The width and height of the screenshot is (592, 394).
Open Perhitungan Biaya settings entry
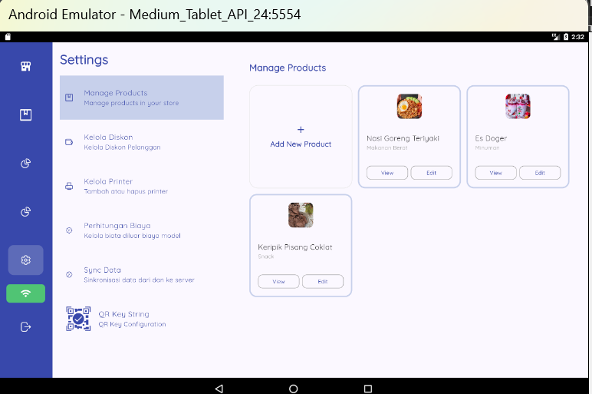tap(142, 230)
